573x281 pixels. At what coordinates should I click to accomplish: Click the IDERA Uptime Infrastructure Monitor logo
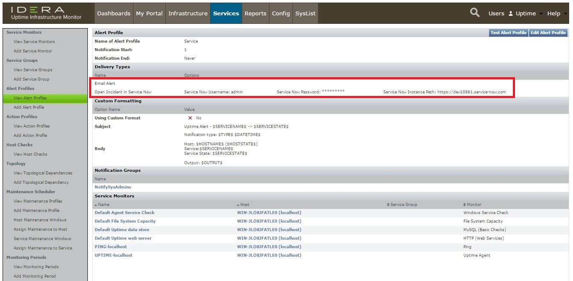[x=47, y=13]
